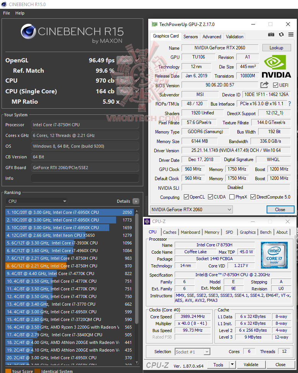Screen dimensions: 298x373
Task: Click the GPU-Z title bar app icon
Action: click(x=154, y=24)
